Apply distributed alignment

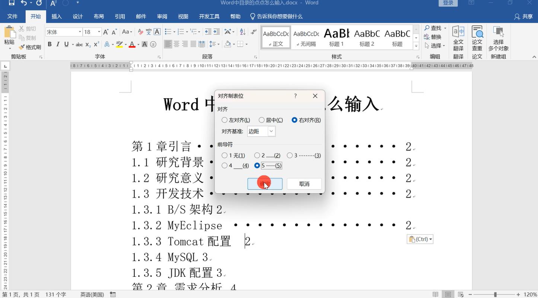202,44
